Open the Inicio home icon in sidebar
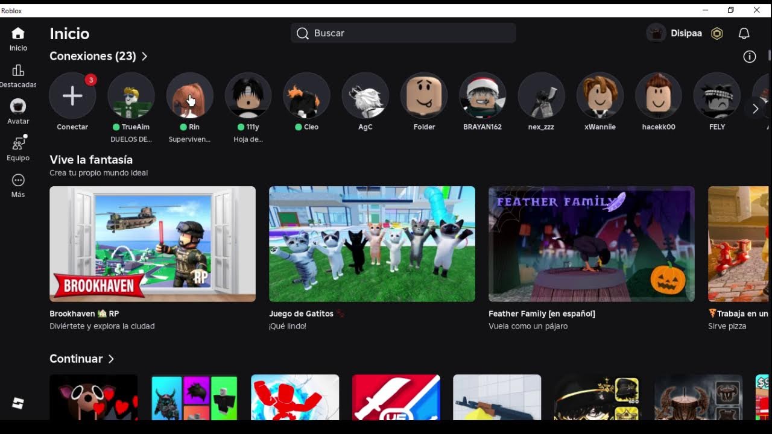This screenshot has width=772, height=434. (x=18, y=33)
